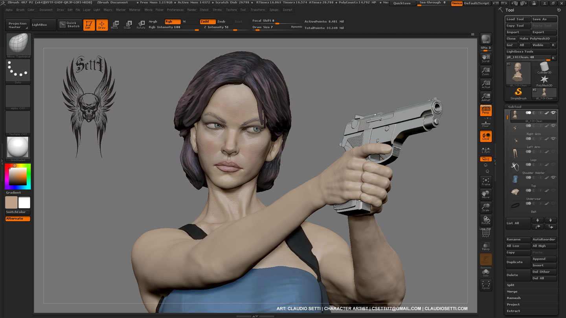
Task: Toggle Local symmetry mode
Action: click(x=486, y=136)
